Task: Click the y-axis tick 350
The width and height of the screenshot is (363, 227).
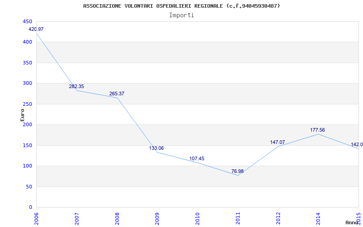Action: [x=27, y=63]
